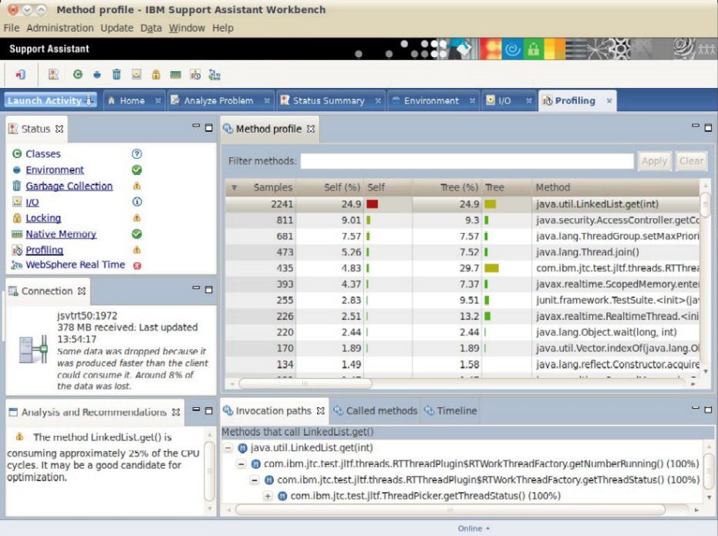718x536 pixels.
Task: Click the I/O toolbar icon
Action: (137, 74)
